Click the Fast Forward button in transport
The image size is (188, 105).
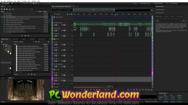click(x=97, y=89)
